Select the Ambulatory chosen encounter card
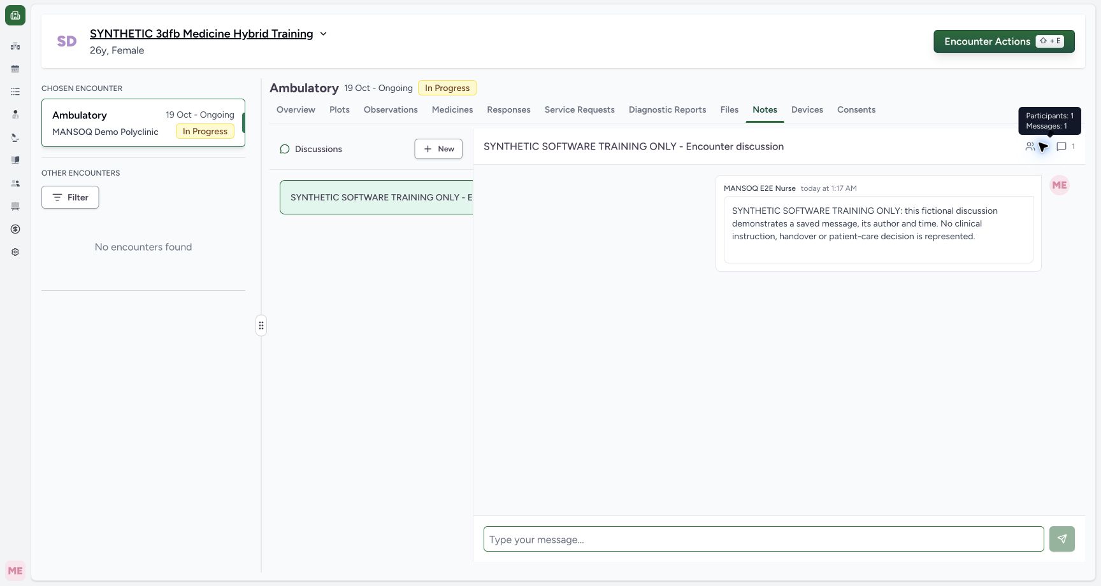 [143, 123]
